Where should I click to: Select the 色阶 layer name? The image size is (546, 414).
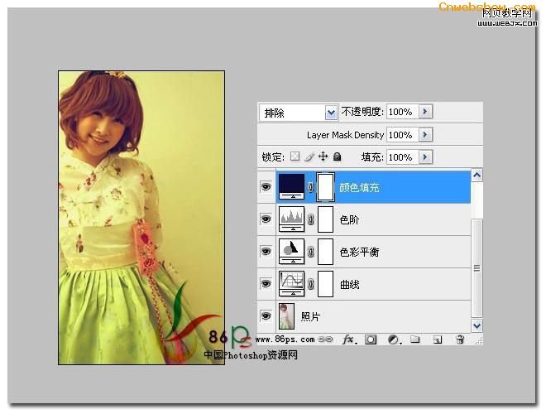click(x=349, y=220)
